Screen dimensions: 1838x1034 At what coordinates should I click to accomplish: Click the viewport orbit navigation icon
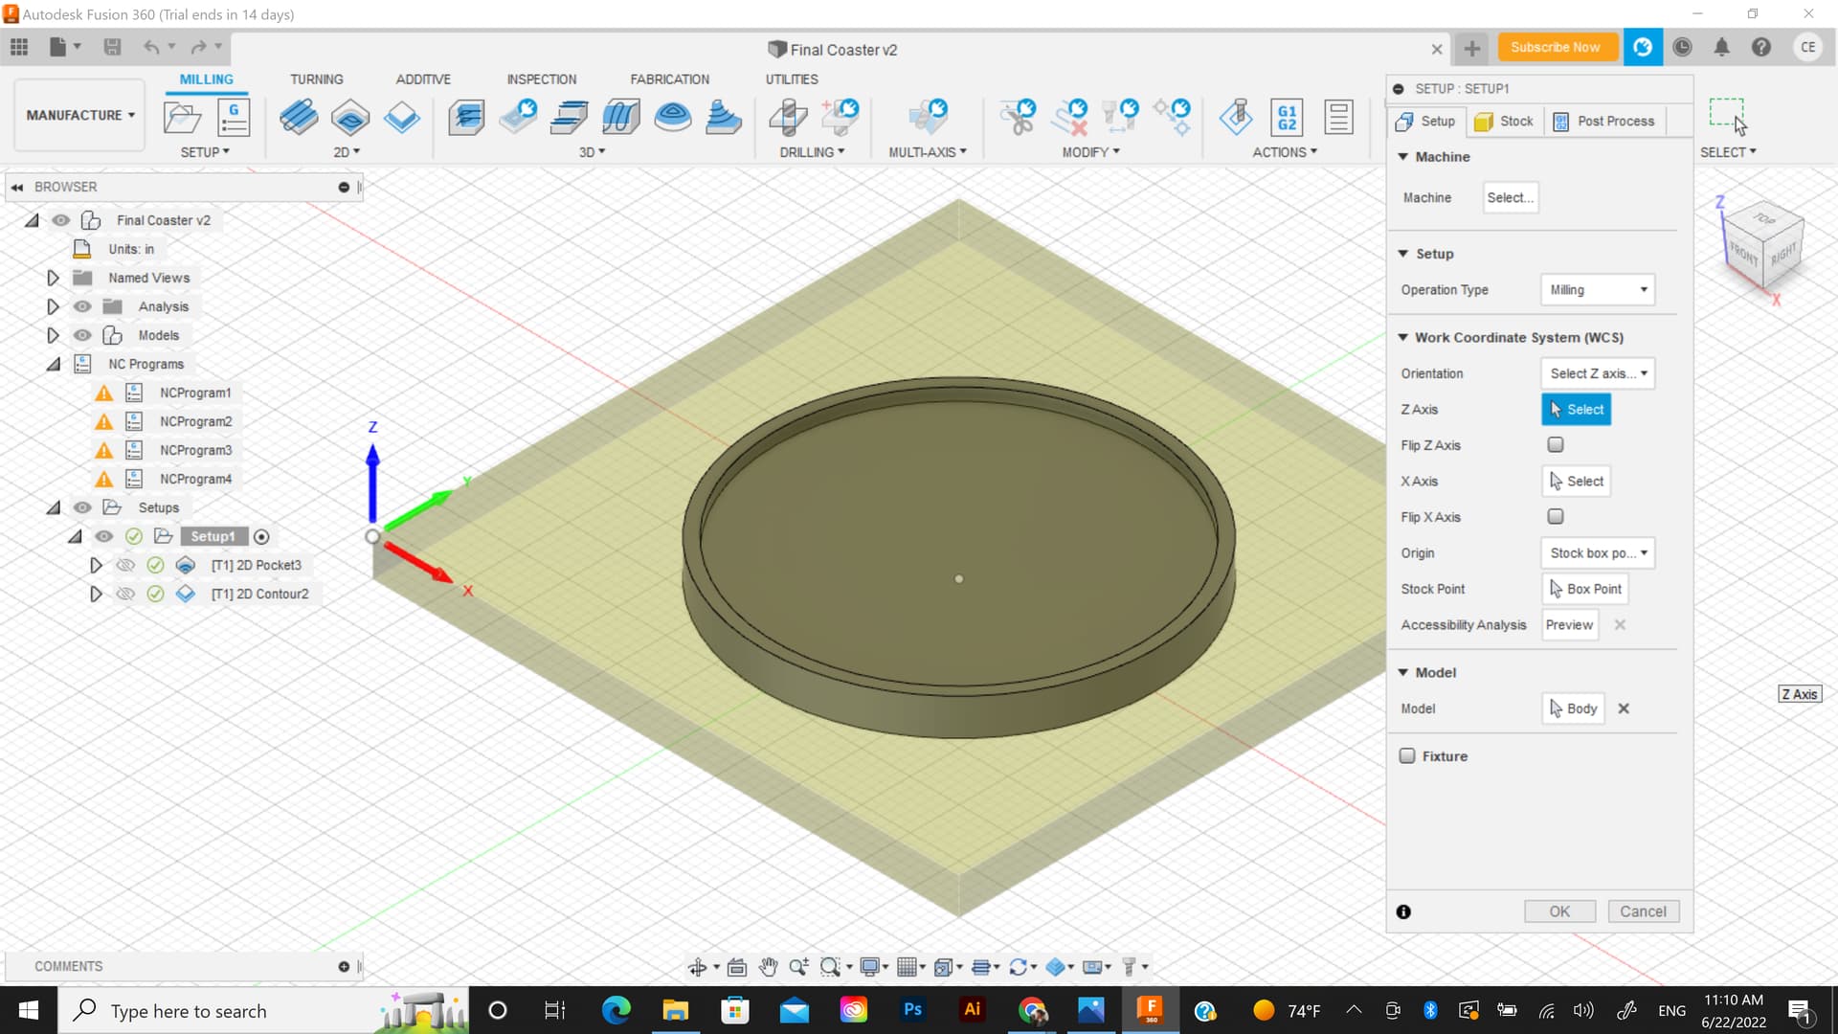698,967
